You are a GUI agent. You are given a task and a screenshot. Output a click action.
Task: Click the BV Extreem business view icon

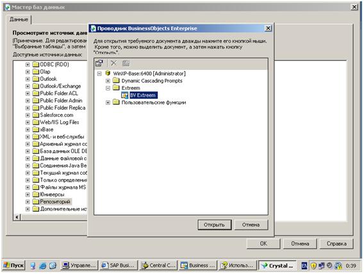click(x=125, y=95)
